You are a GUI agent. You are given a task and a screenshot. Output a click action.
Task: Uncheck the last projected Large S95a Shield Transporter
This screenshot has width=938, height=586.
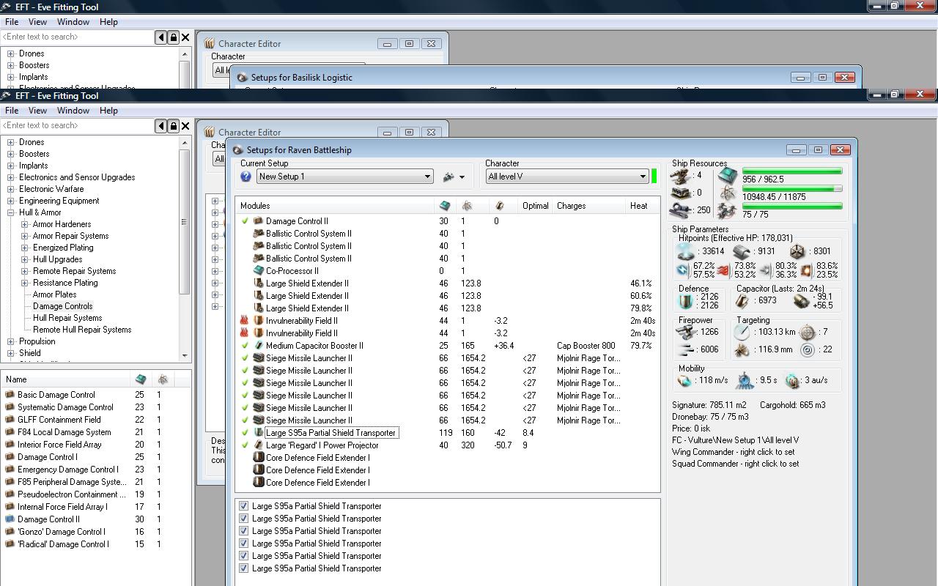tap(244, 568)
